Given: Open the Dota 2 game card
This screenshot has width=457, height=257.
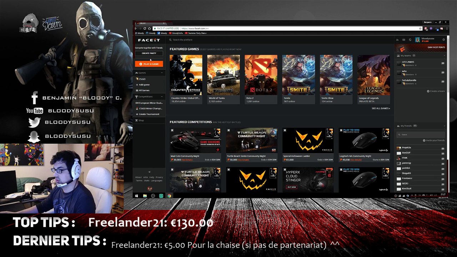Looking at the screenshot, I should pyautogui.click(x=261, y=79).
